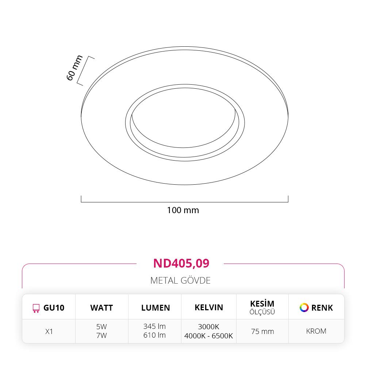Select the 75 mm cutout value
Screen dimensions: 365x365
[x=262, y=331]
